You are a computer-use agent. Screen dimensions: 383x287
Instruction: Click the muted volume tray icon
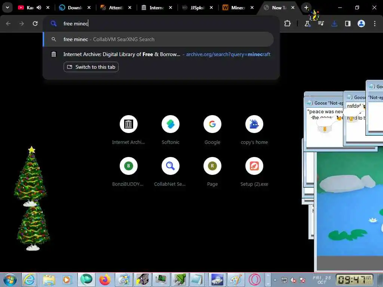[x=293, y=280]
